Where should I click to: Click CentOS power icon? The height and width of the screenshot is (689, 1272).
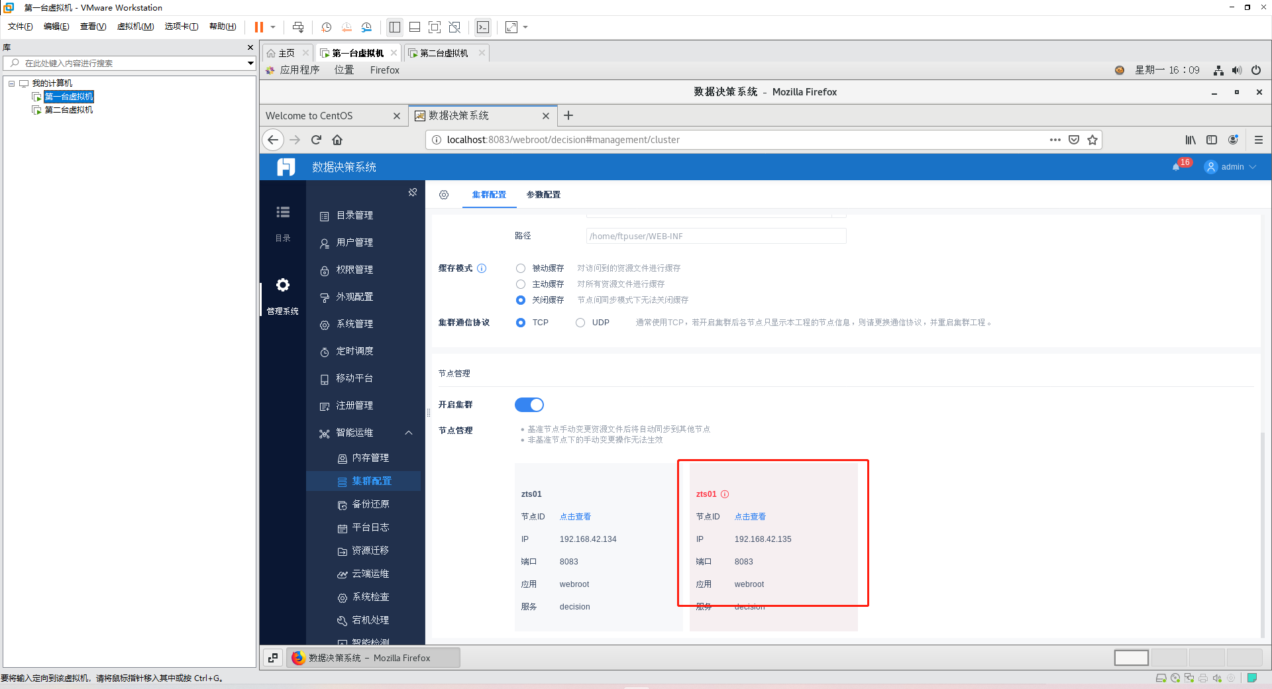point(1256,70)
